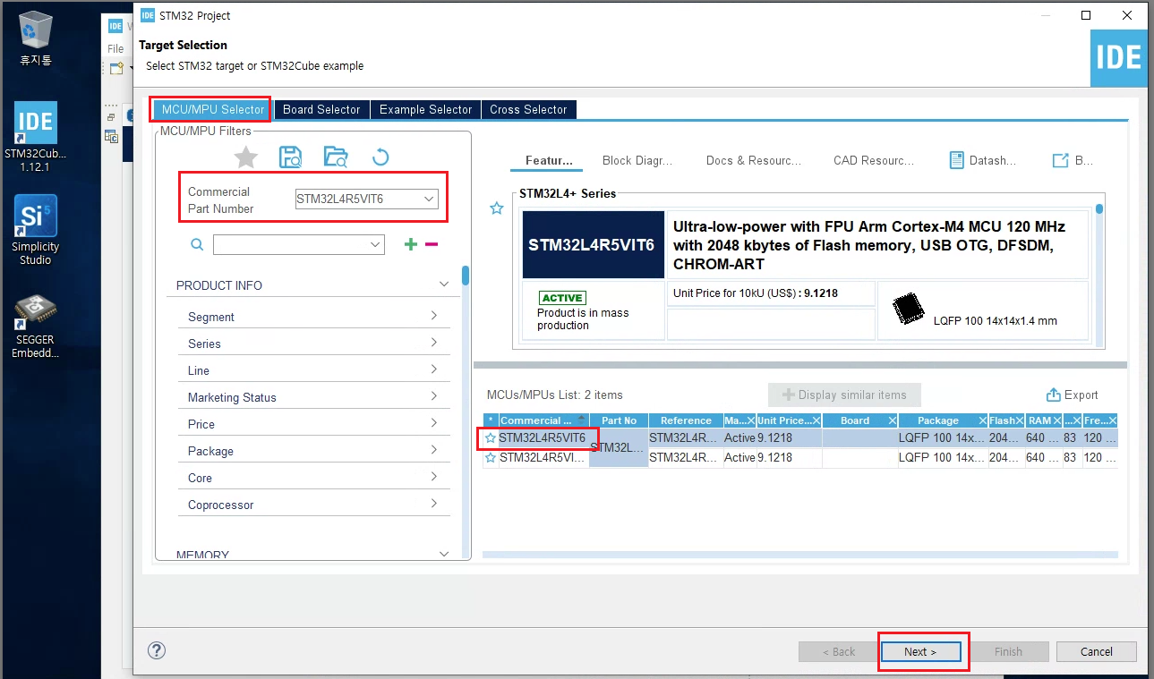This screenshot has width=1154, height=679.
Task: Star the second STM32L4R5VI list row
Action: (x=491, y=457)
